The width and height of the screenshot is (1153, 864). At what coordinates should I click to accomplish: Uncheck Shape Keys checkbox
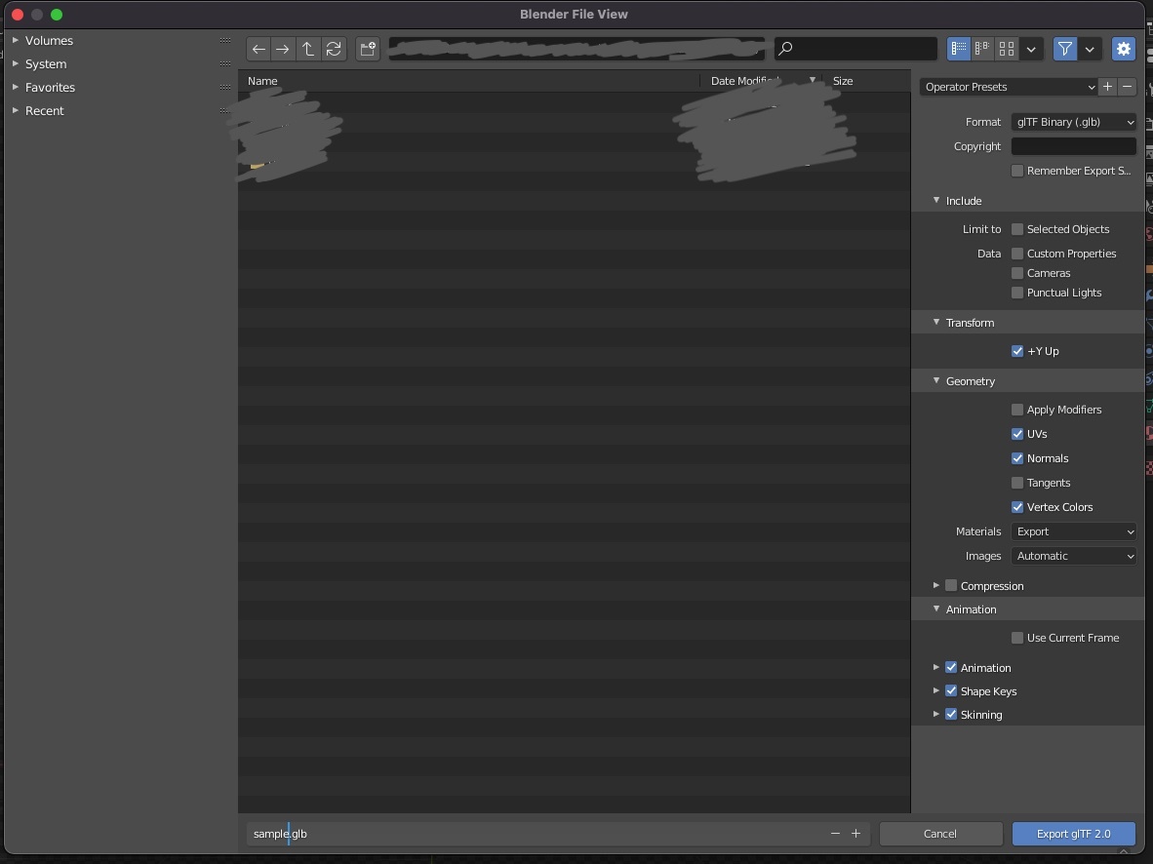951,691
